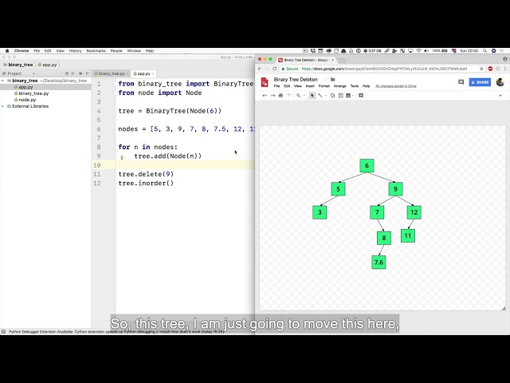Open the Apple menu
This screenshot has height=383, width=510.
(7, 51)
